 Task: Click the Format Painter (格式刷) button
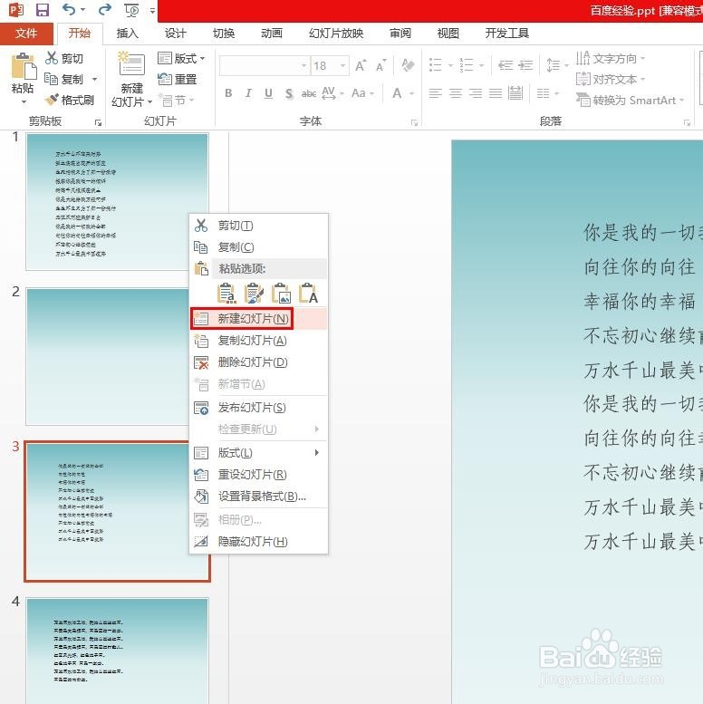pyautogui.click(x=70, y=101)
